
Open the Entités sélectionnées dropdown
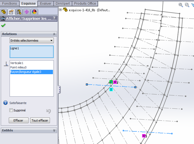pyautogui.click(x=32, y=41)
